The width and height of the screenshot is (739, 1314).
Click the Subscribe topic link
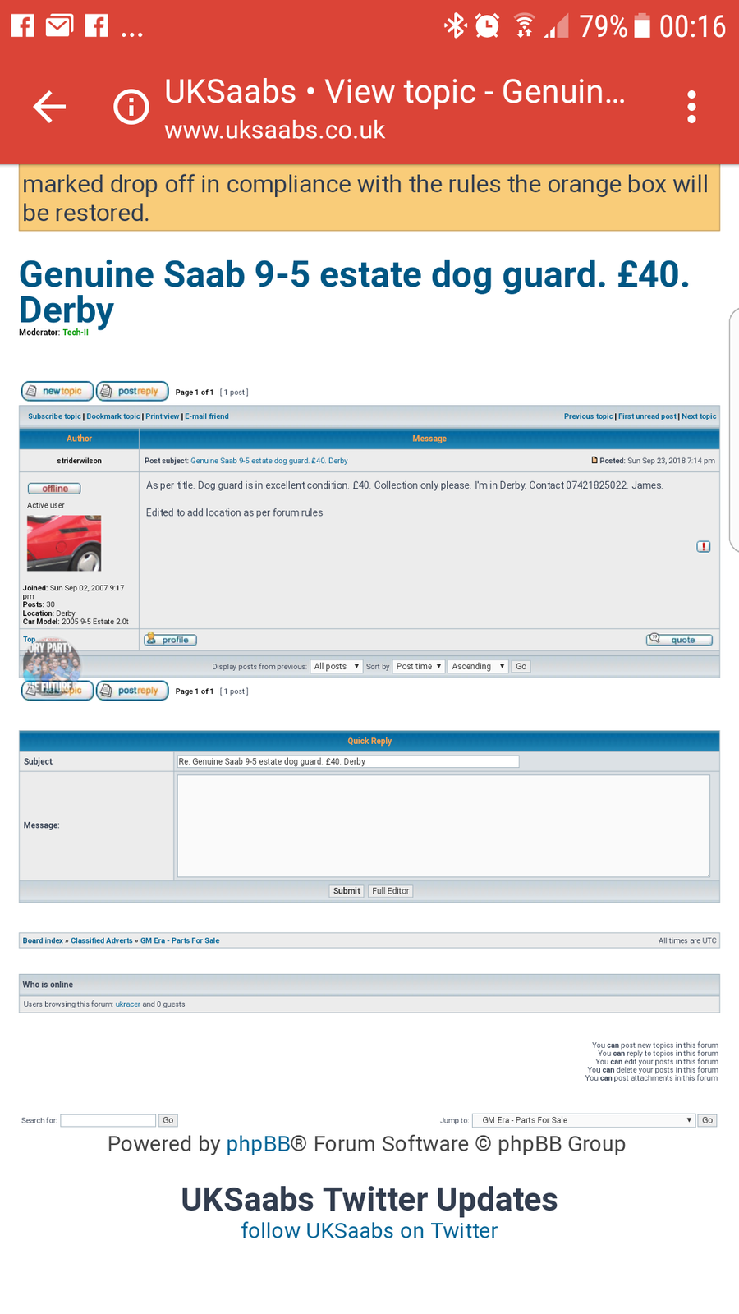(x=54, y=416)
